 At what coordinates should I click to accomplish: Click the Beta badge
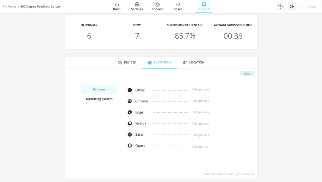point(247,73)
